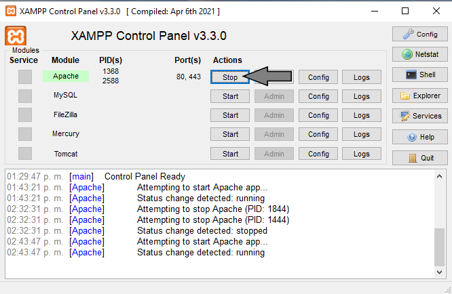Open the MySQL Config menu
Viewport: 452px width, 294px height.
coord(318,96)
